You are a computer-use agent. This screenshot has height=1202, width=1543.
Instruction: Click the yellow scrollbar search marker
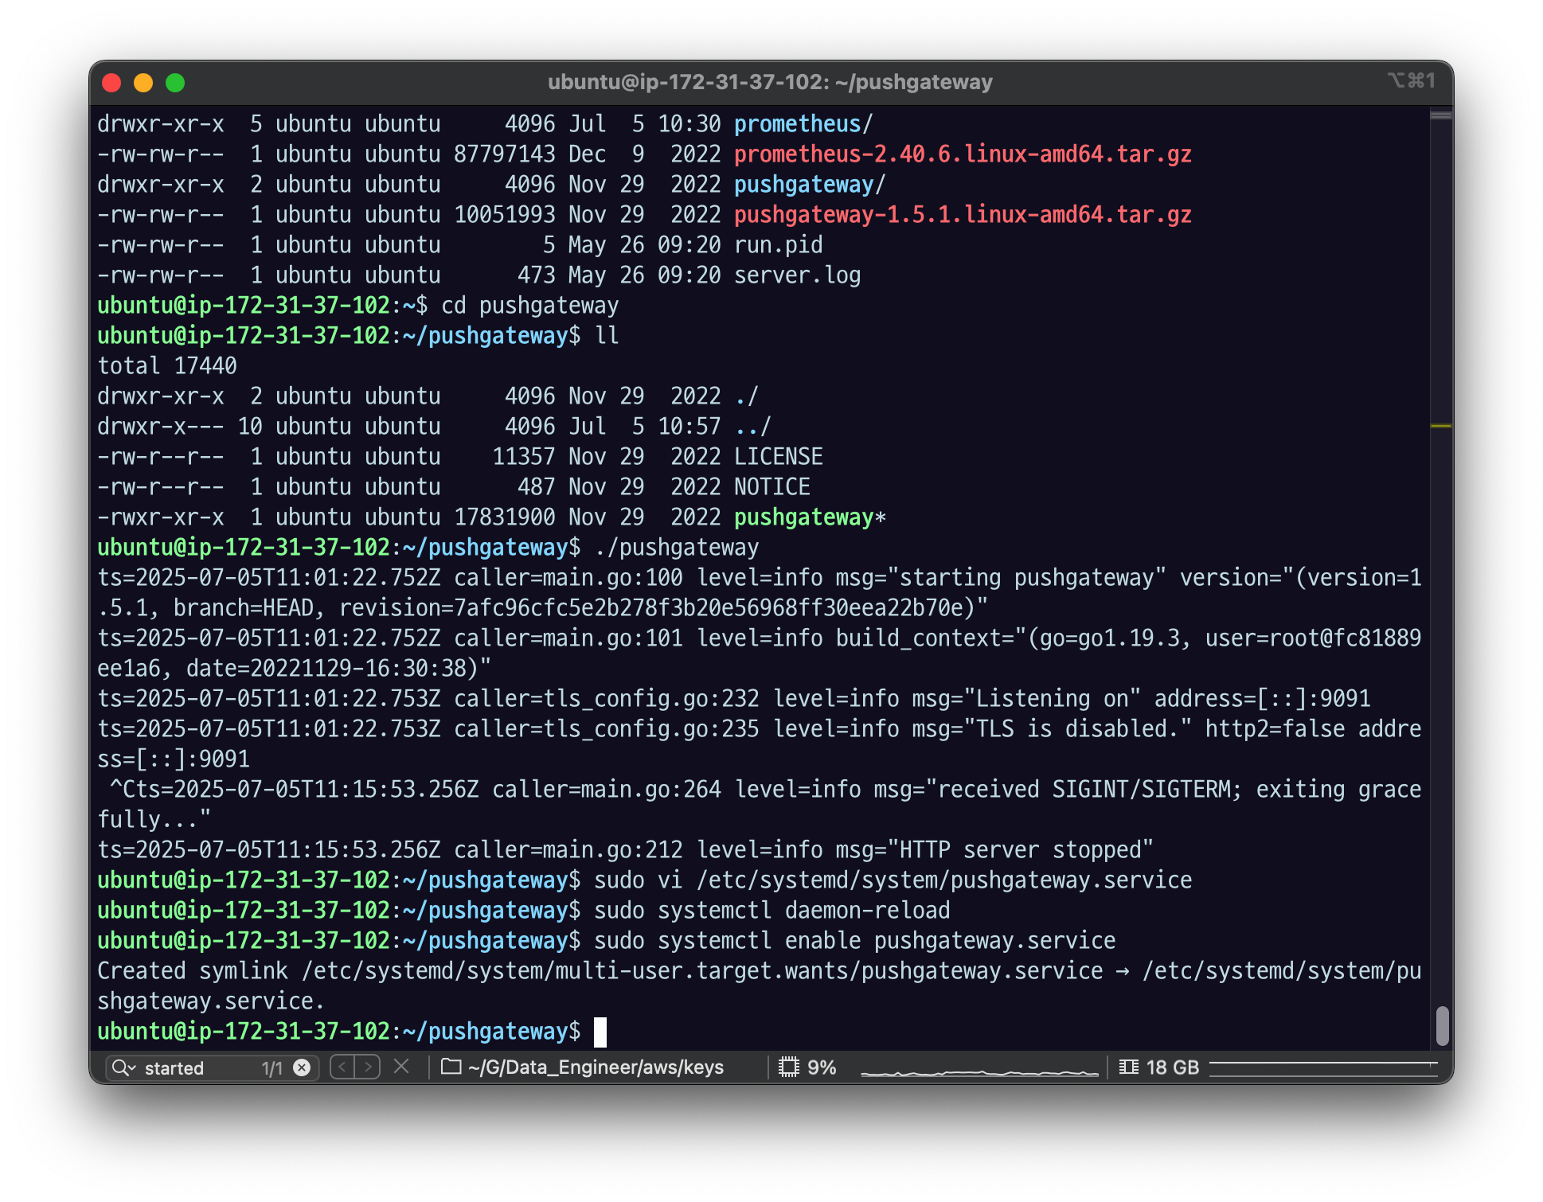[x=1441, y=426]
